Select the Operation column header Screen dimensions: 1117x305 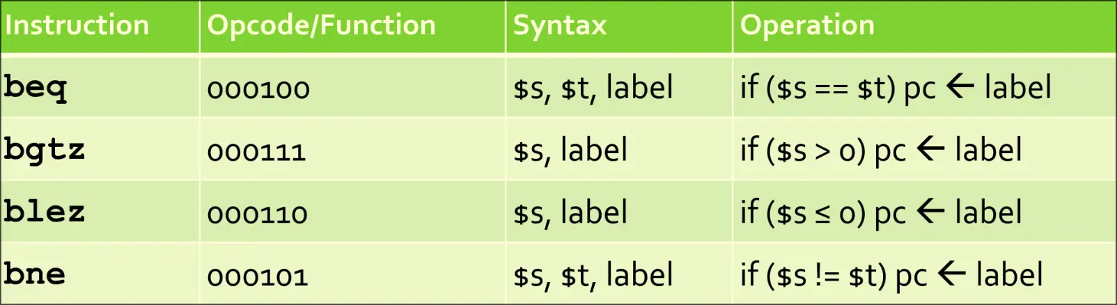(924, 27)
